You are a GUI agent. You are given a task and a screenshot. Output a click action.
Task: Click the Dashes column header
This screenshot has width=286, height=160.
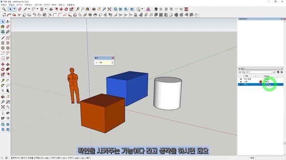click(x=267, y=76)
